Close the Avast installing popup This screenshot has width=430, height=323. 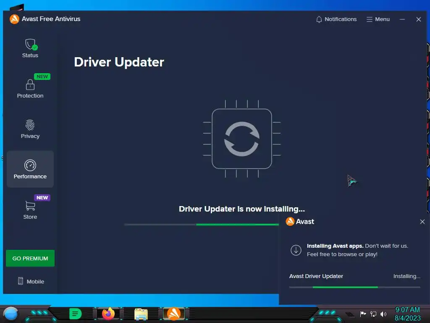(422, 222)
